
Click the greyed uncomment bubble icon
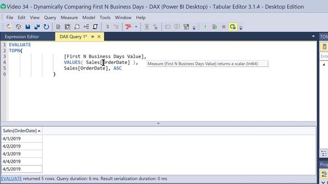pyautogui.click(x=177, y=27)
